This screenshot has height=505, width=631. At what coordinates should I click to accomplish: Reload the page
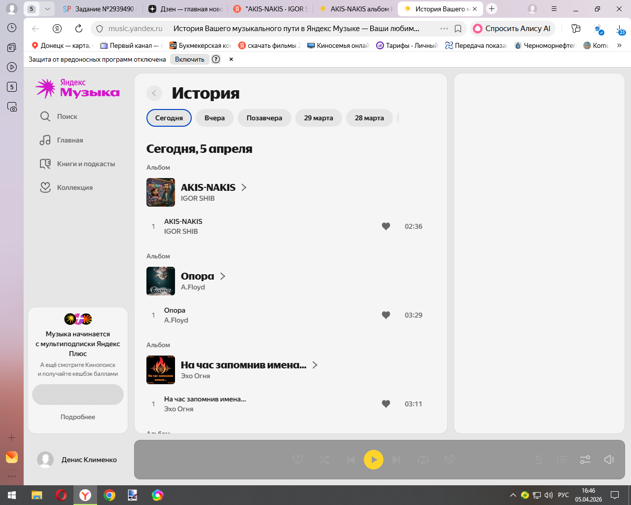pos(79,29)
